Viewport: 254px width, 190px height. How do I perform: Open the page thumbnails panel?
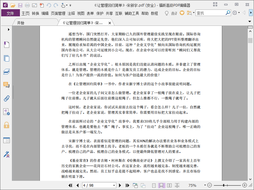pyautogui.click(x=7, y=58)
